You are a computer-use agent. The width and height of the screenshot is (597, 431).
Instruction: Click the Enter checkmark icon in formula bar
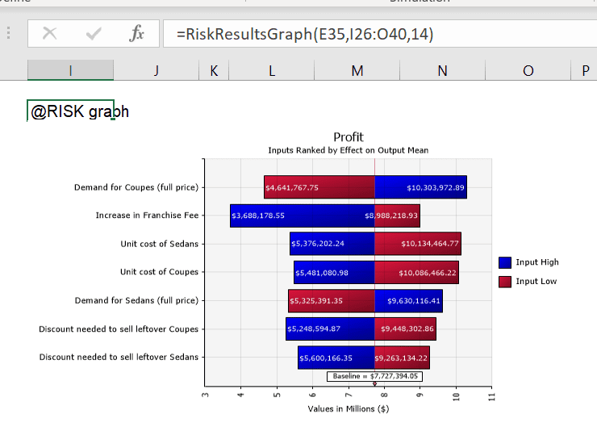click(x=94, y=34)
